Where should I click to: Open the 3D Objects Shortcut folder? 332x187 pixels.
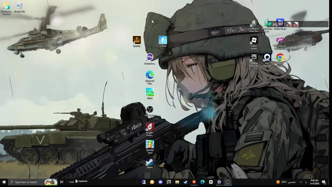(x=6, y=8)
